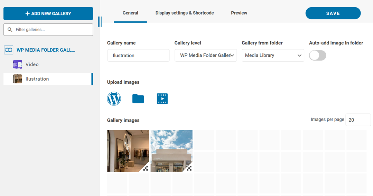Image resolution: width=373 pixels, height=196 pixels.
Task: Click the sidebar resize handle bars
Action: 100,22
